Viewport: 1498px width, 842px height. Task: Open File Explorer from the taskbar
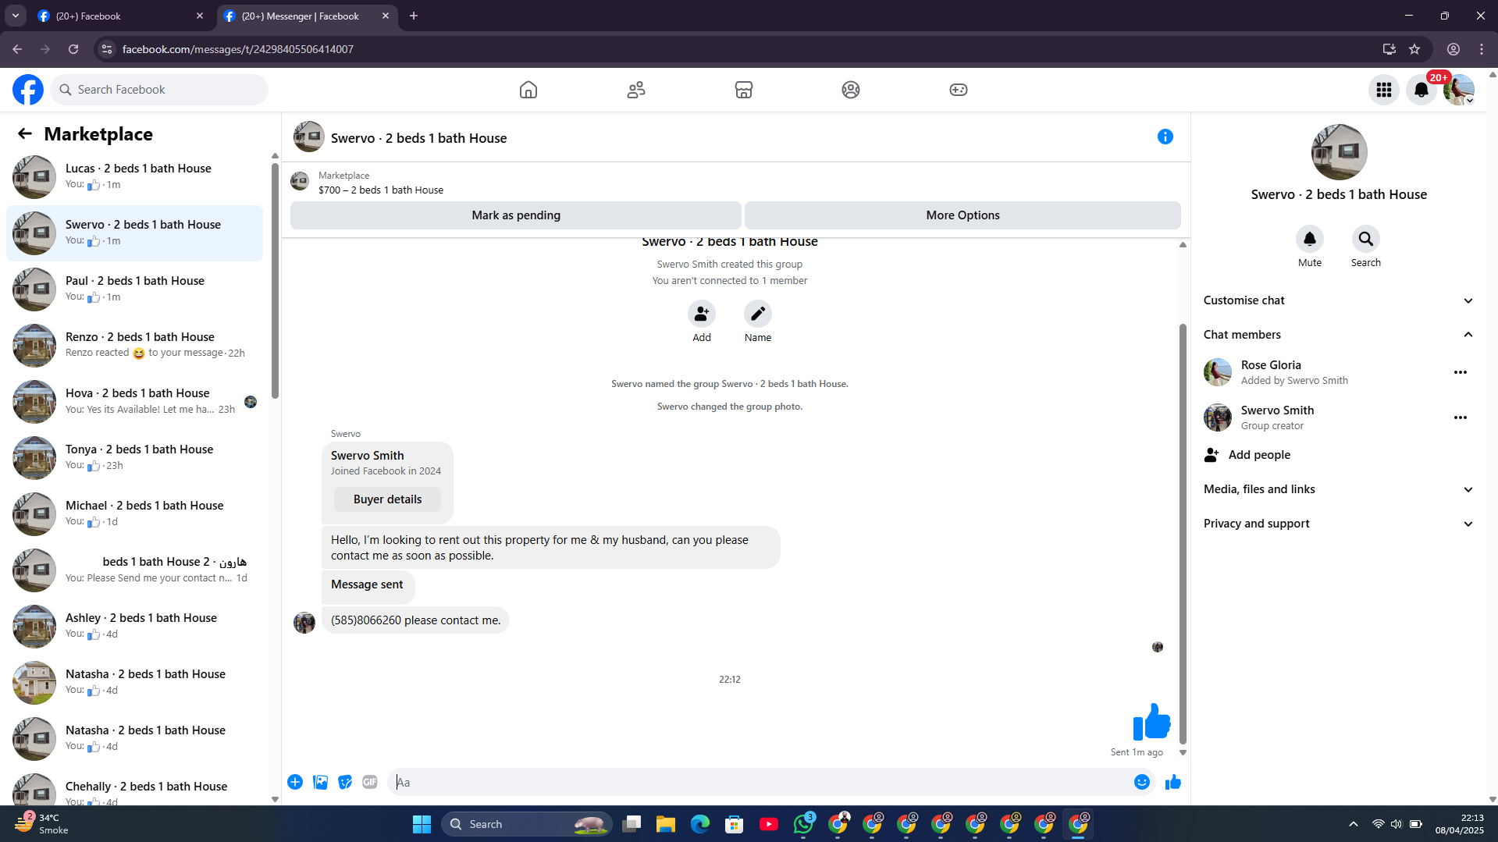click(666, 824)
